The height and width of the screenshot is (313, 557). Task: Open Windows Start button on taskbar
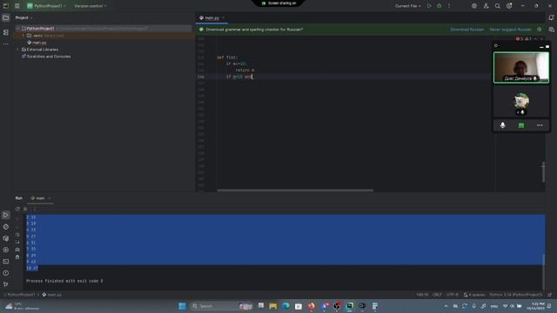182,306
